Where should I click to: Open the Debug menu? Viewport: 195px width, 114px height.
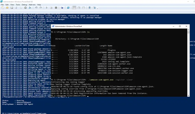pos(24,4)
